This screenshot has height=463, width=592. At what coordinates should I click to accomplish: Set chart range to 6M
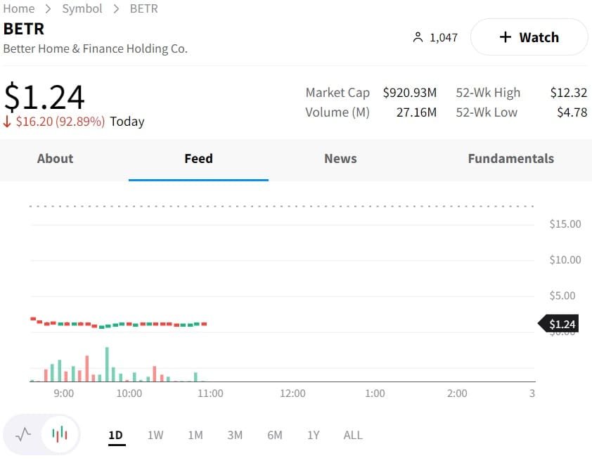tap(275, 435)
